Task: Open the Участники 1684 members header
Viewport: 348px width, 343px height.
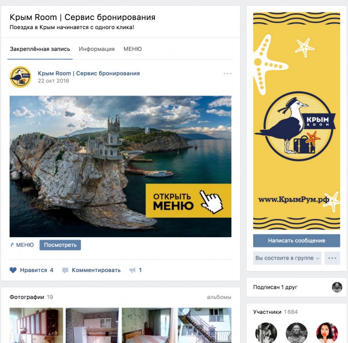Action: pos(275,312)
